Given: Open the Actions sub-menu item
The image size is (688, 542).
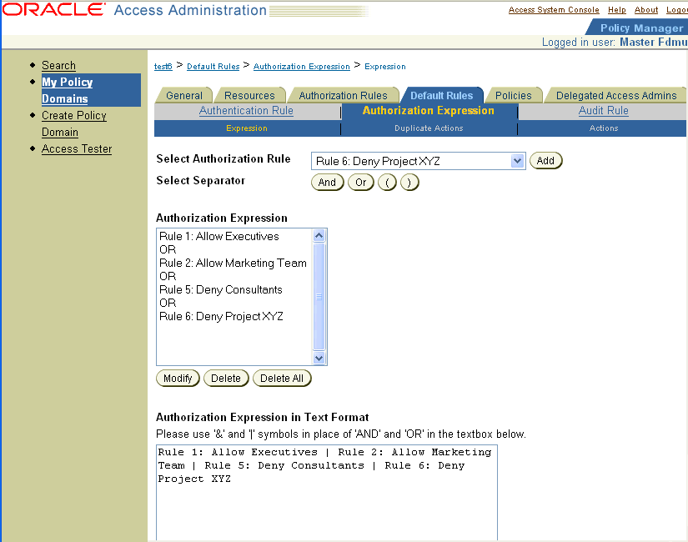Looking at the screenshot, I should (x=604, y=128).
